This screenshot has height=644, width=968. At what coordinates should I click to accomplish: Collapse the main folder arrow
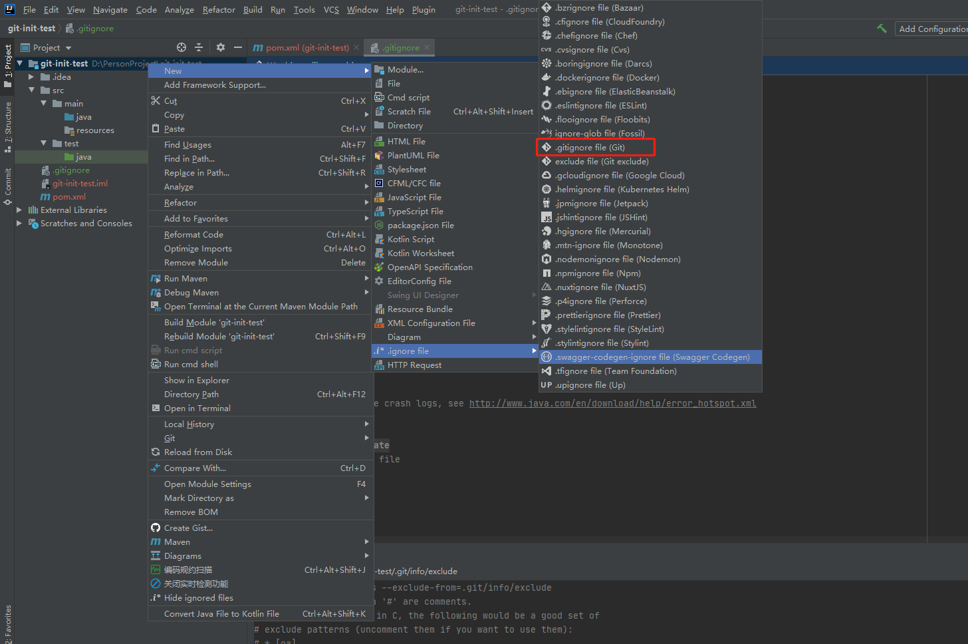(x=44, y=103)
